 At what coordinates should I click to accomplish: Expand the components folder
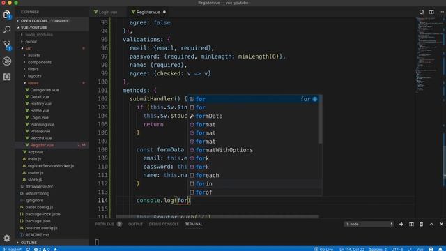coord(40,62)
